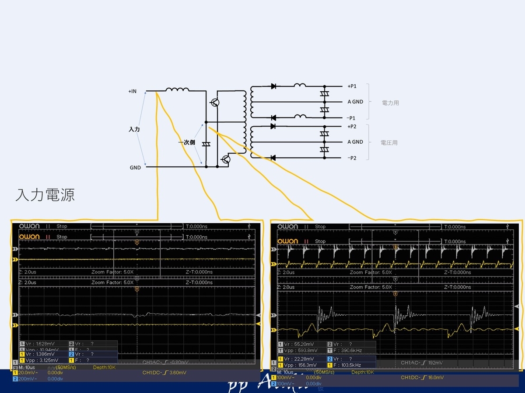Click the orange OWON logo in right oscilloscope

(x=288, y=241)
